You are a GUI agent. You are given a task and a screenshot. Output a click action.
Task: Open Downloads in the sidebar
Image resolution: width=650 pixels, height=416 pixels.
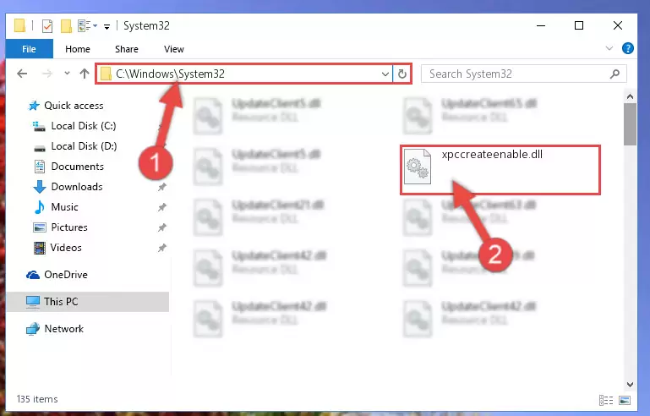77,187
